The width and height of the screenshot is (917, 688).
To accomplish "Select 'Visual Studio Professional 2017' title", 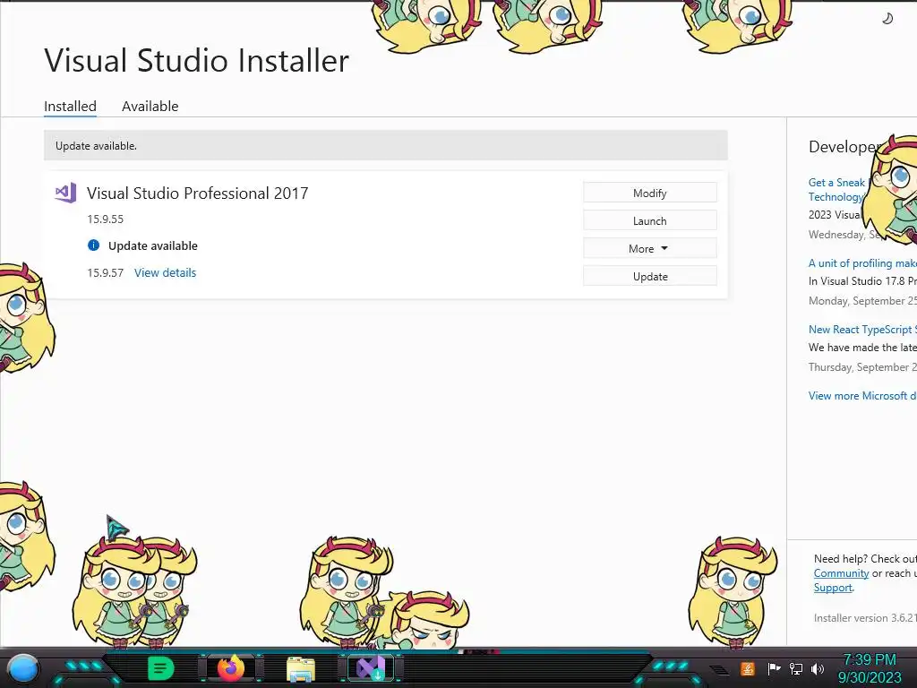I will [198, 193].
